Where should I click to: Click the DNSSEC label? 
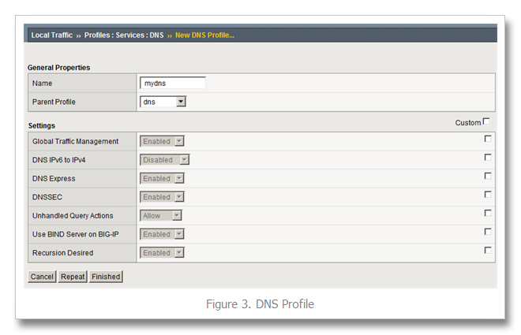click(x=47, y=197)
